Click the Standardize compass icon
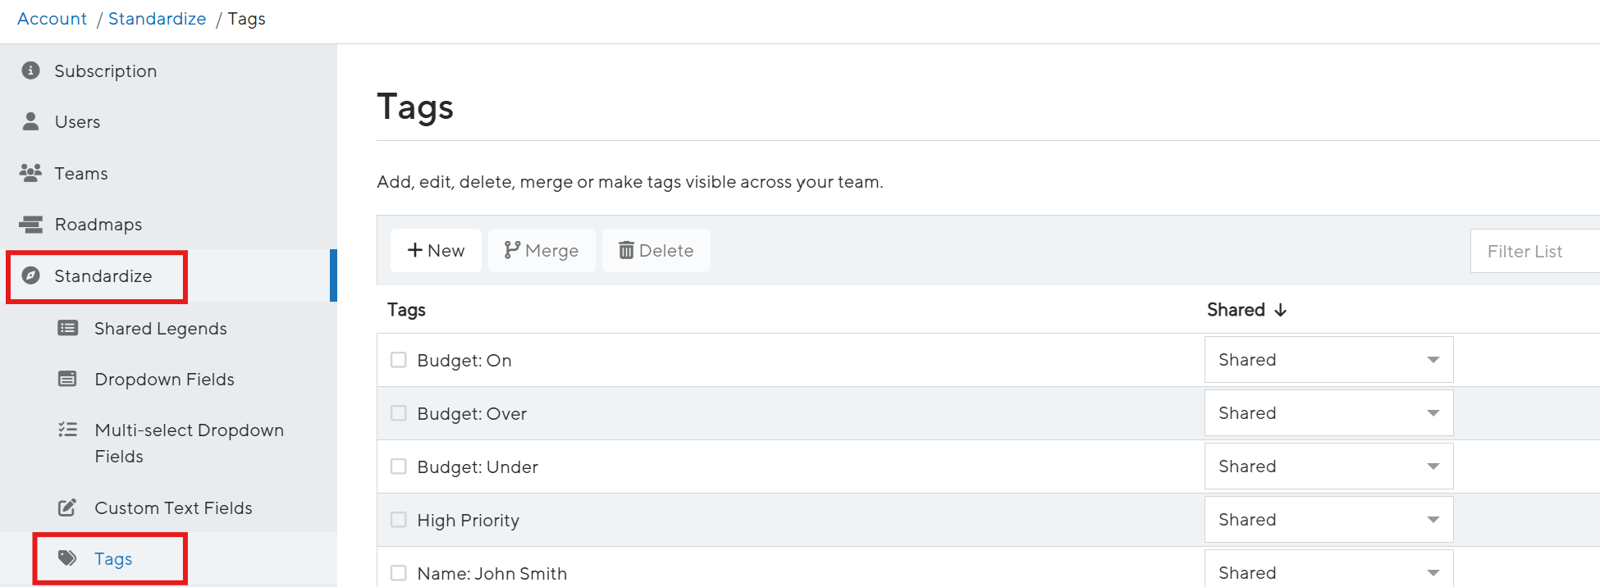Image resolution: width=1600 pixels, height=587 pixels. pos(31,275)
